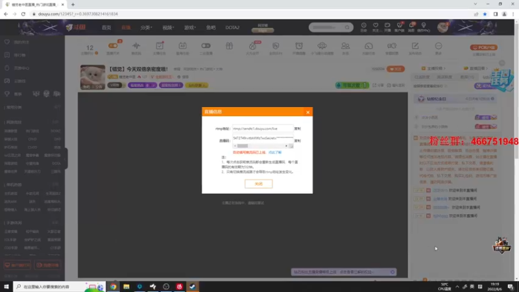The height and width of the screenshot is (292, 519).
Task: Open the 直播 nav item
Action: tap(126, 27)
